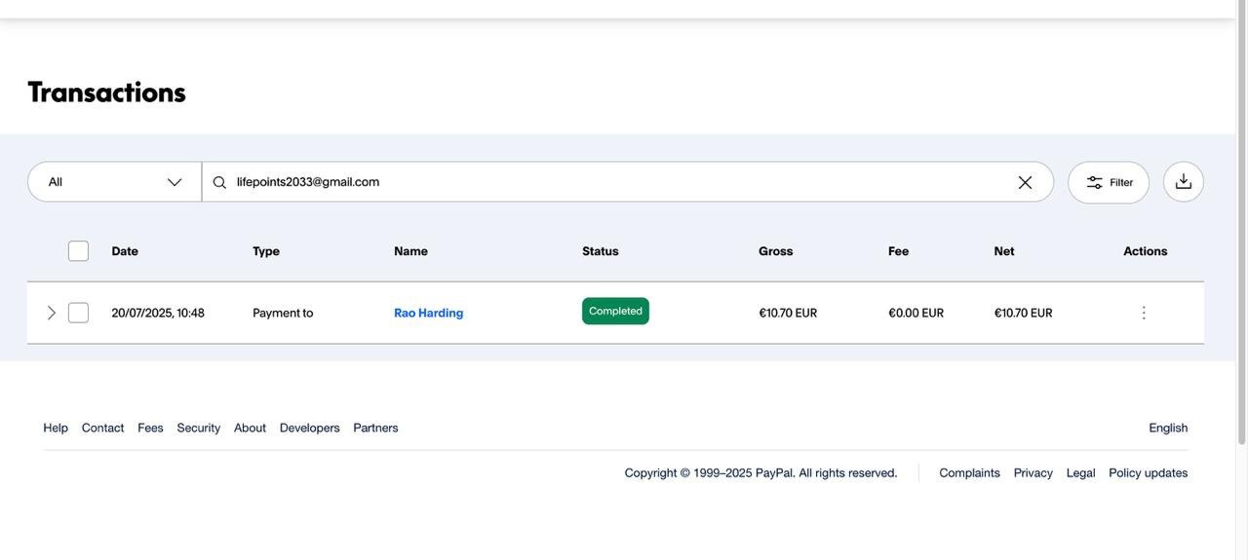Click the Completed status badge

[615, 312]
